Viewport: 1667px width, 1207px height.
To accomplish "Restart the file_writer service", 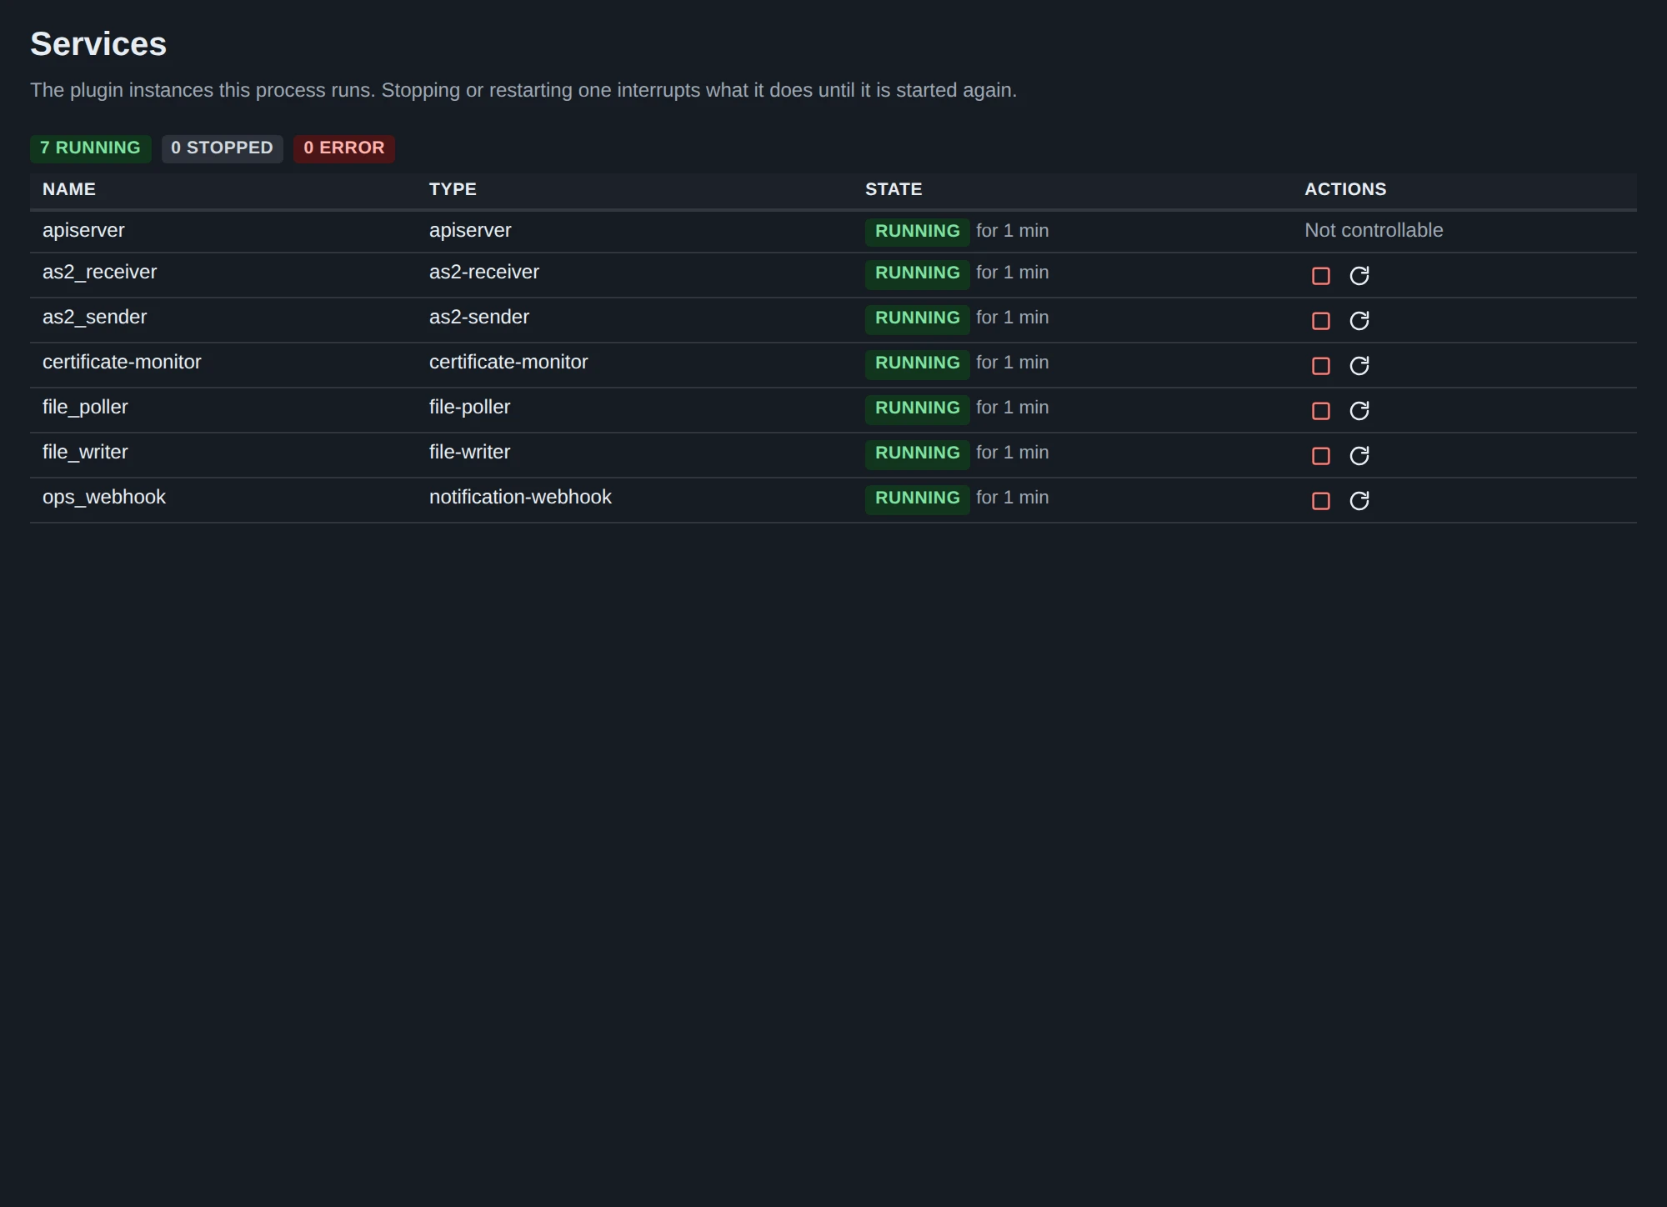I will click(1359, 456).
